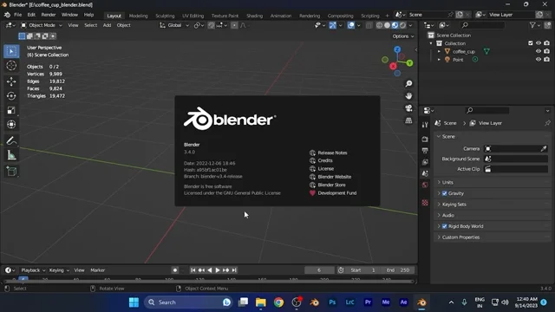The image size is (555, 312).
Task: Open the File menu
Action: point(17,15)
